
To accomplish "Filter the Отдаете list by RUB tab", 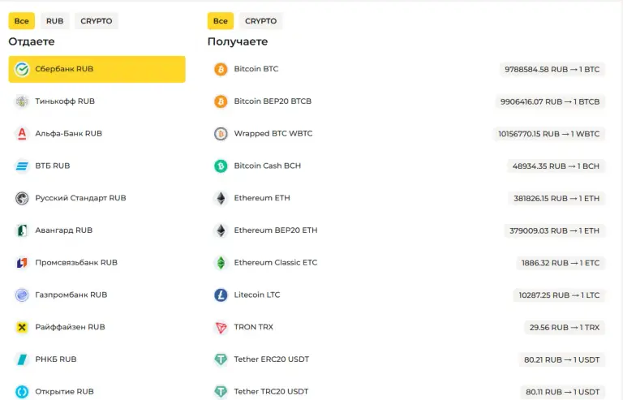I will (x=55, y=21).
